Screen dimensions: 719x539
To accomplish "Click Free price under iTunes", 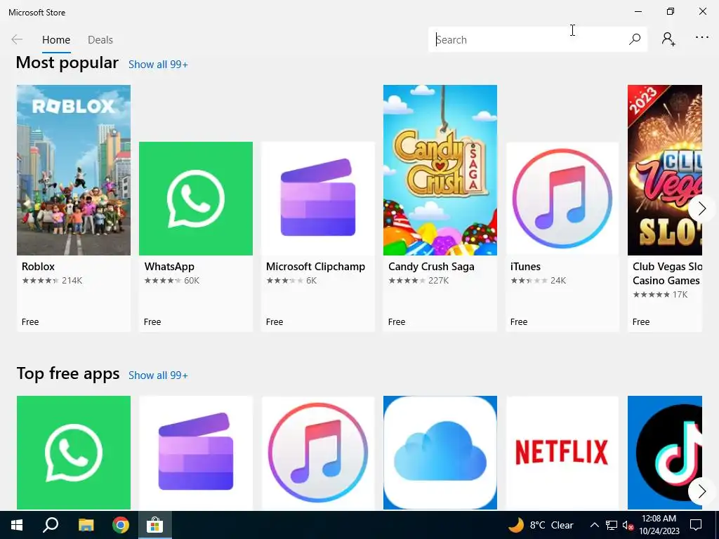I will tap(519, 321).
